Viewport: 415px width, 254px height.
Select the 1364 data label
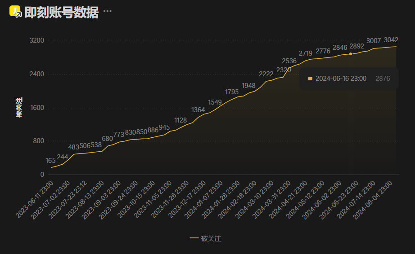pyautogui.click(x=198, y=110)
